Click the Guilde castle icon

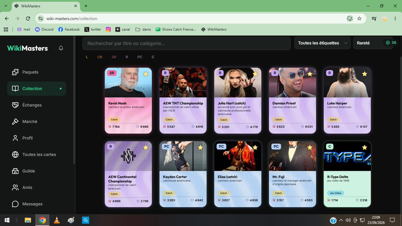(x=15, y=171)
